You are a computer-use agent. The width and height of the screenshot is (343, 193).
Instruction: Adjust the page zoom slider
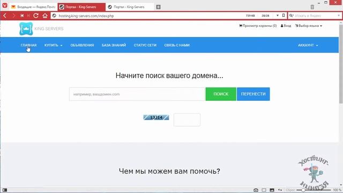(x=314, y=190)
